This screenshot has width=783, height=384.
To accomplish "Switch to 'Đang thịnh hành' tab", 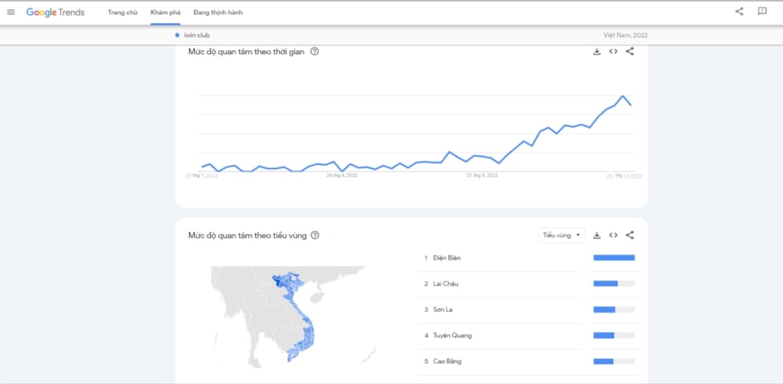I will [218, 12].
